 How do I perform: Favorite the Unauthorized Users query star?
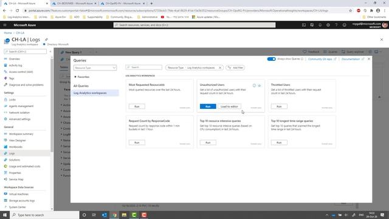coord(260,85)
